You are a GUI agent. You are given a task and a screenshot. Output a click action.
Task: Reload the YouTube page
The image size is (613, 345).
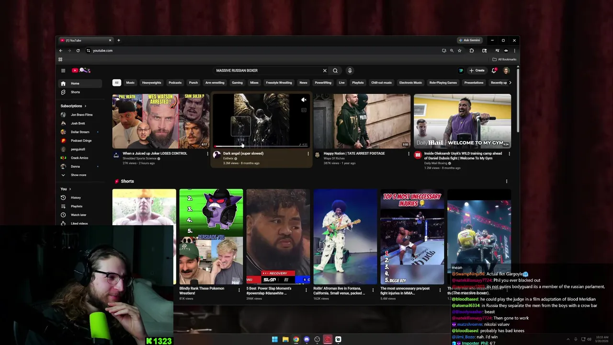[78, 50]
